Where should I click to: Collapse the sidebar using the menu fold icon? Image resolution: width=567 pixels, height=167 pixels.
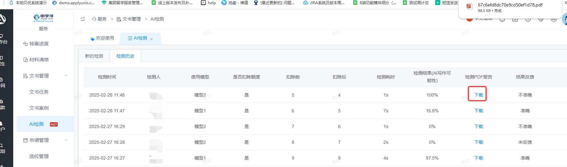83,19
